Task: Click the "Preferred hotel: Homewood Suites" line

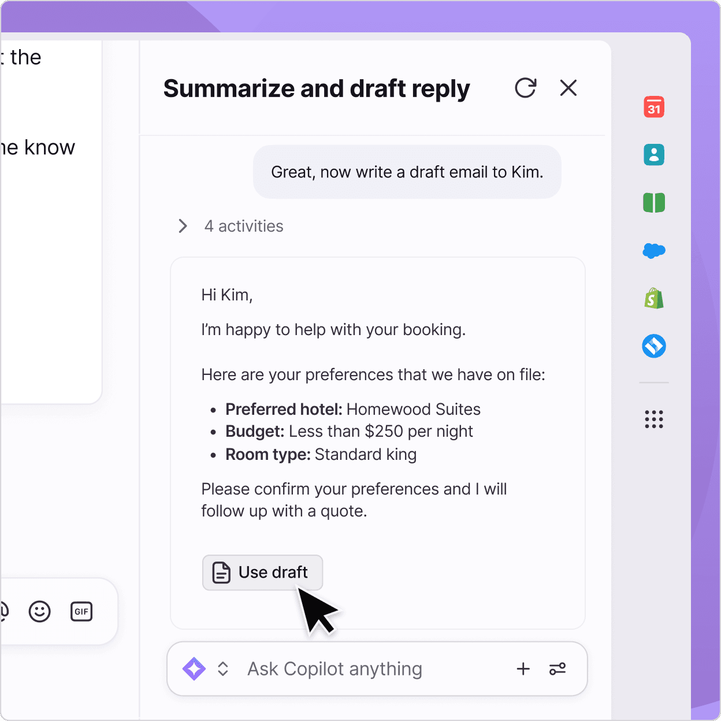Action: coord(353,410)
